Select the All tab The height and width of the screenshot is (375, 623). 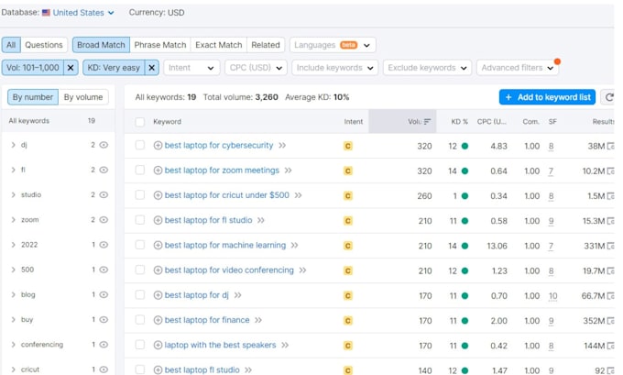(11, 45)
